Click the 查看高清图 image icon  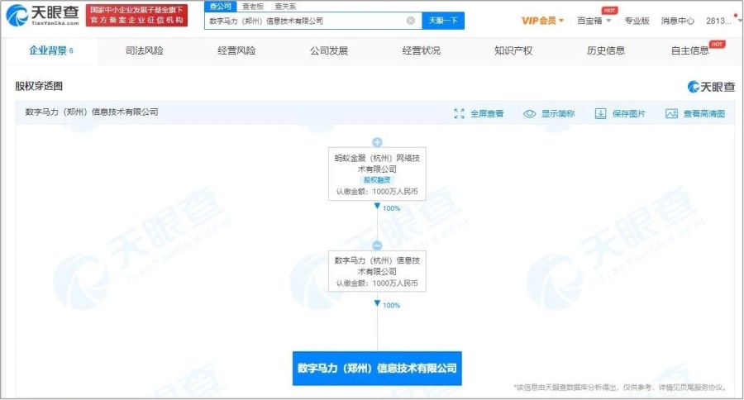tap(671, 114)
